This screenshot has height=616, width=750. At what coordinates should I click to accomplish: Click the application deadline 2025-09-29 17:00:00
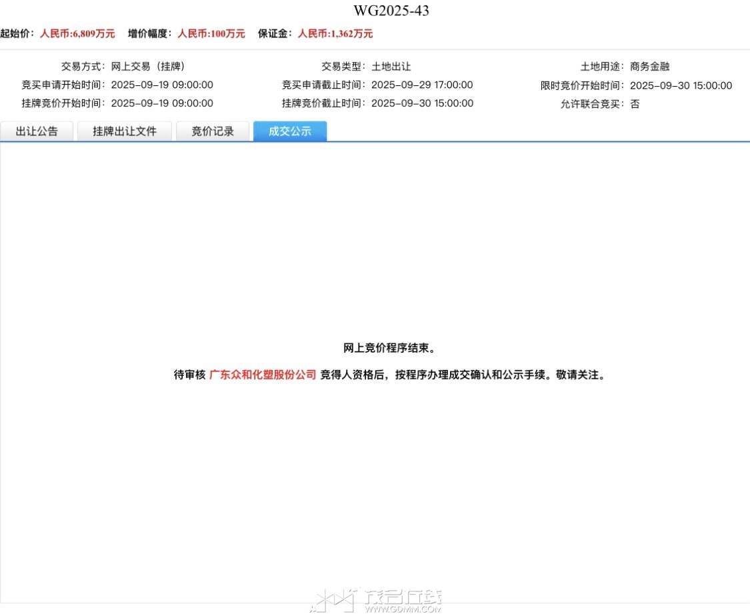point(421,85)
